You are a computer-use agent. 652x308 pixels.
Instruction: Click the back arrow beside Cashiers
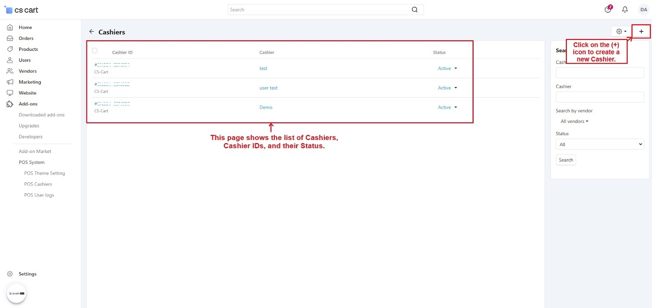tap(92, 31)
